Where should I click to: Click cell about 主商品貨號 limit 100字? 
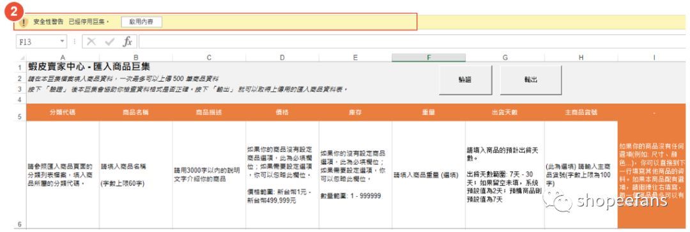[x=581, y=175]
